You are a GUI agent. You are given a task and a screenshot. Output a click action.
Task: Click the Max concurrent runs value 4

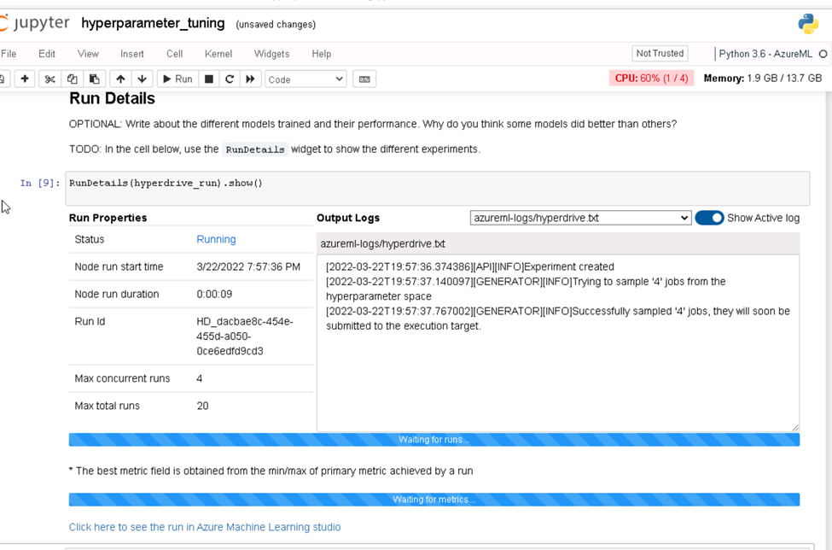pos(199,378)
